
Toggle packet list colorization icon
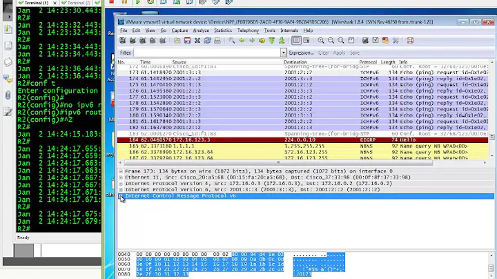[296, 41]
